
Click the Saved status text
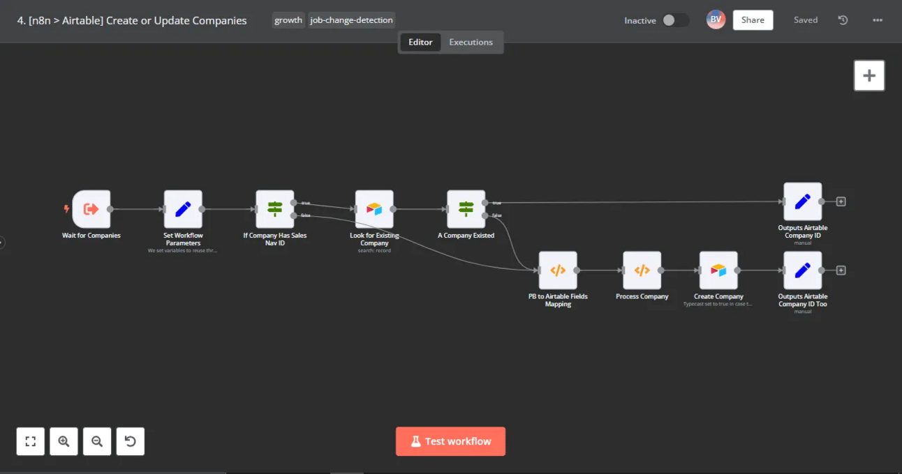pyautogui.click(x=806, y=20)
